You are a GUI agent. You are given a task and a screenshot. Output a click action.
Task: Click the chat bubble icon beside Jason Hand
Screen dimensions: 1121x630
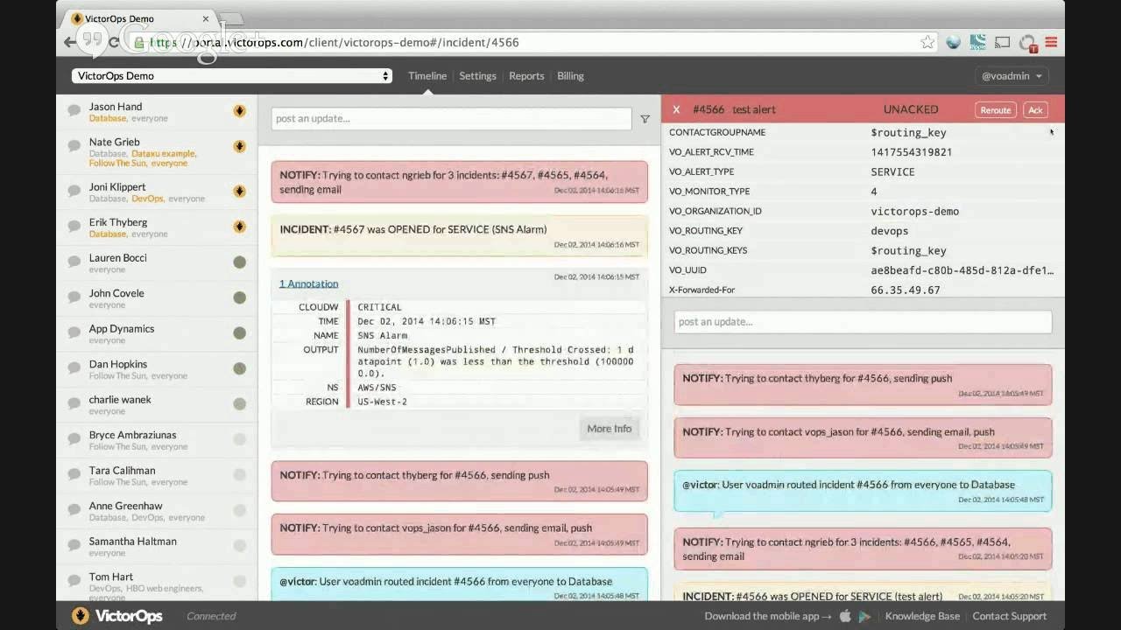pyautogui.click(x=74, y=110)
